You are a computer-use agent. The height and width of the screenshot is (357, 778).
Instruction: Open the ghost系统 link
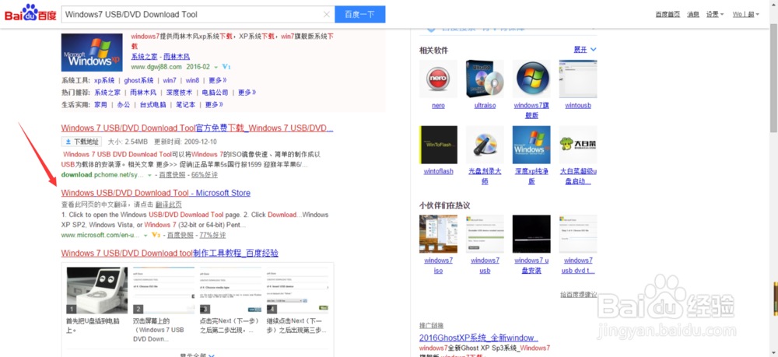pyautogui.click(x=138, y=80)
